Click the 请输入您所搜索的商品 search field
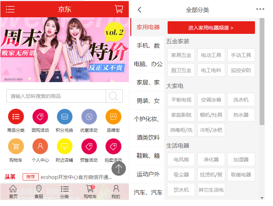Screen dimensions: 273x206 coord(56,96)
